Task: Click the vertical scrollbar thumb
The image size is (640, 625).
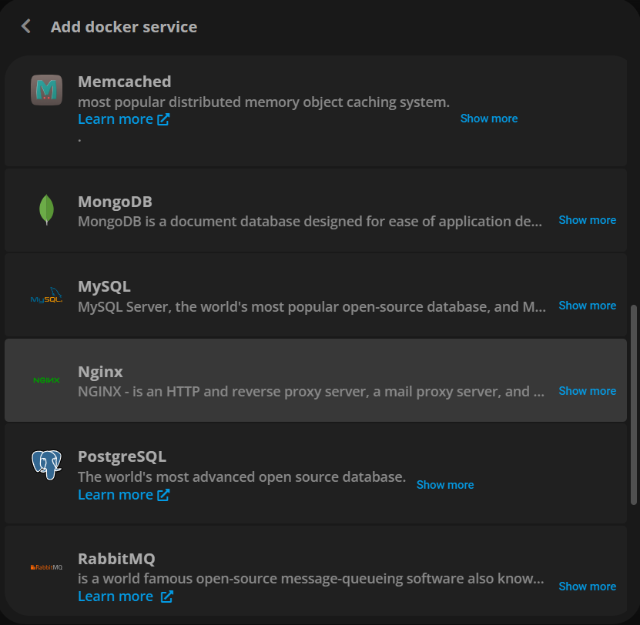Action: tap(634, 404)
